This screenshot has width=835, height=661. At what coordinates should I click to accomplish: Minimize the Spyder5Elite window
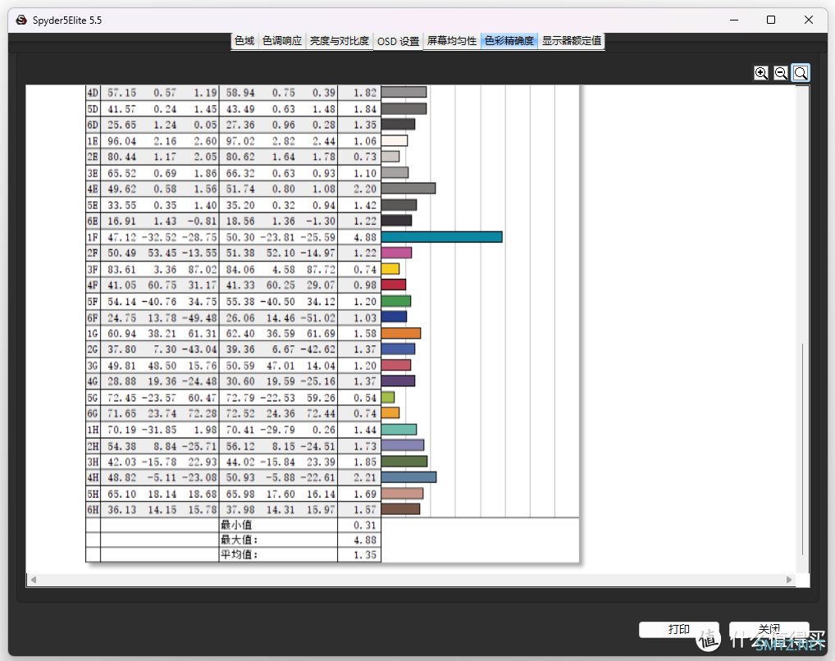coord(734,20)
